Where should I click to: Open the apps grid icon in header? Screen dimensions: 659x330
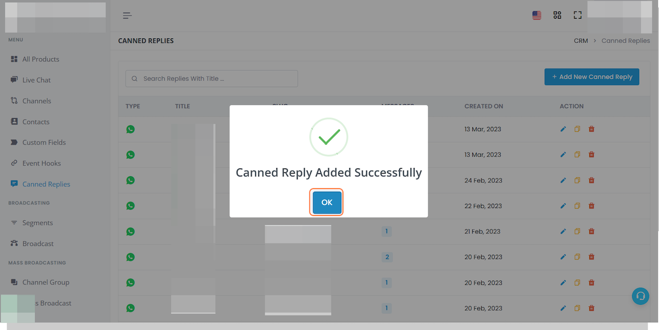click(x=557, y=15)
